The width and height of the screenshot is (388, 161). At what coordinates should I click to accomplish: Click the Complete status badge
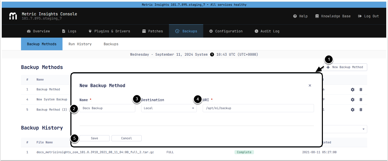(244, 152)
